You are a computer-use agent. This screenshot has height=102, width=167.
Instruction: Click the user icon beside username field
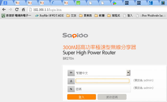(71, 81)
